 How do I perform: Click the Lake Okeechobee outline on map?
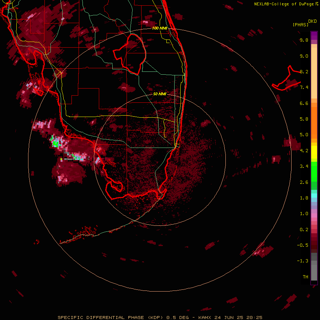tap(130, 54)
